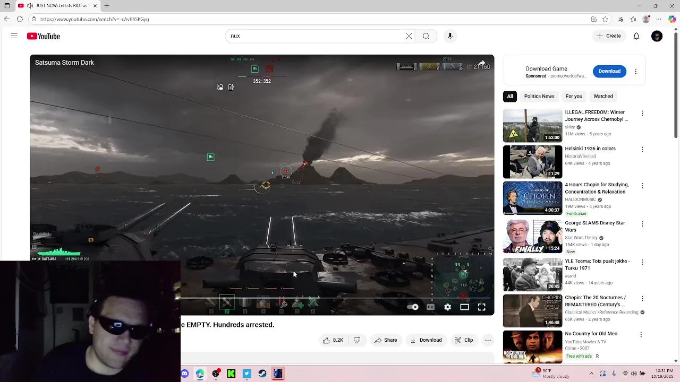Open video player settings gear

click(x=448, y=307)
